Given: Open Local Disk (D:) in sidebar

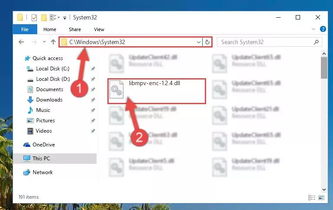Looking at the screenshot, I should tap(53, 79).
